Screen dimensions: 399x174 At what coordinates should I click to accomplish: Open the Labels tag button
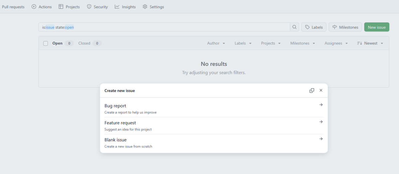click(x=314, y=27)
